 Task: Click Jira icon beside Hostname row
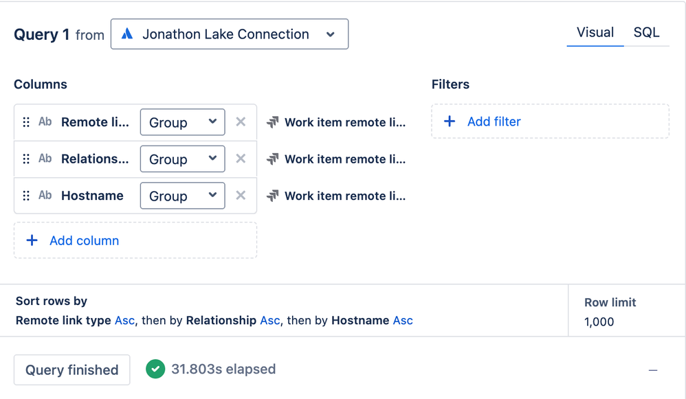[273, 196]
